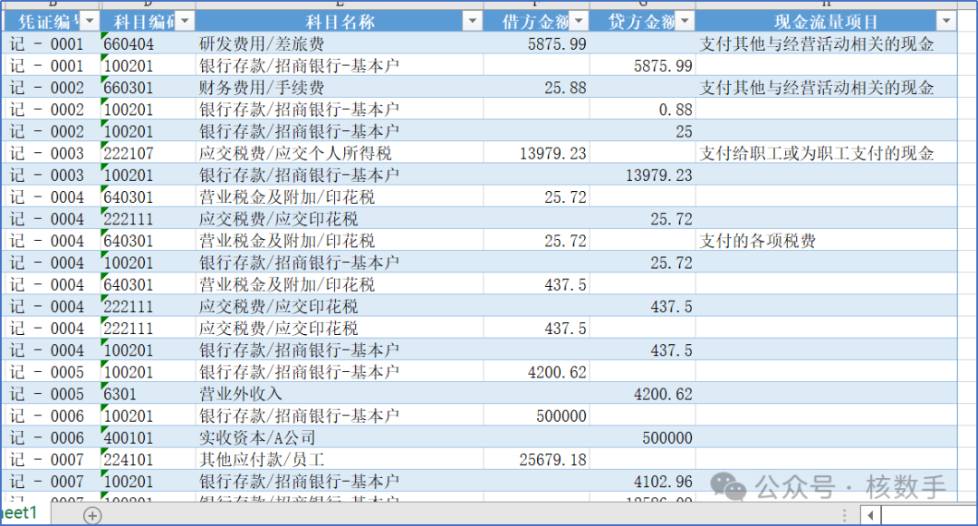This screenshot has height=526, width=978.
Task: Click the horizontal scrollbar track
Action: click(x=929, y=515)
